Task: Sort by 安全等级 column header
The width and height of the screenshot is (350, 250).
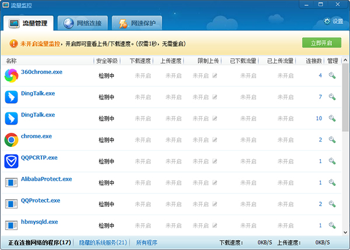Action: coord(107,61)
